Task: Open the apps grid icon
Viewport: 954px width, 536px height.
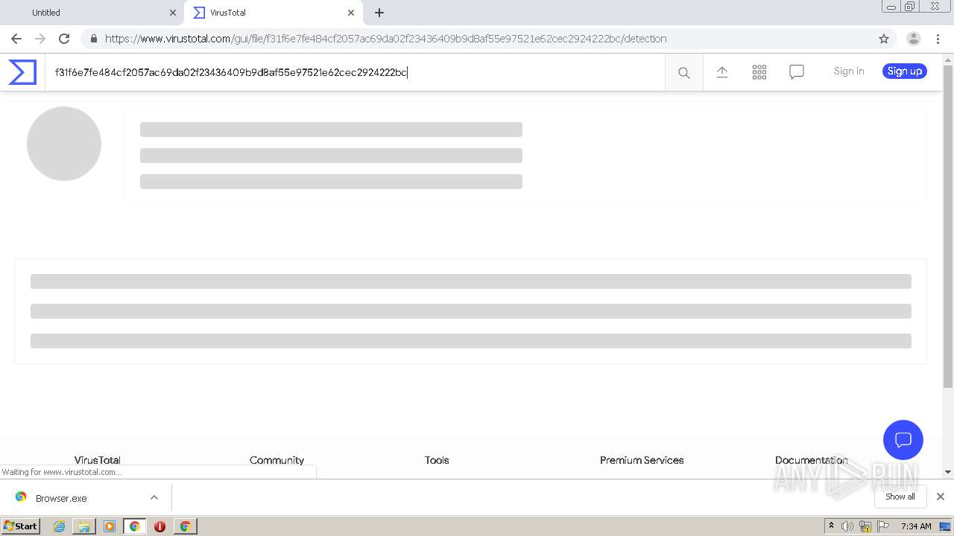Action: [x=759, y=72]
